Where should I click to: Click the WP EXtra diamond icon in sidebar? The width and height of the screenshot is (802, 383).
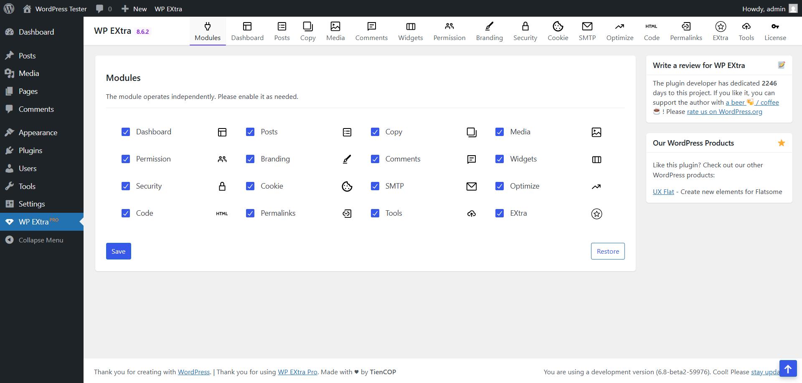tap(9, 222)
